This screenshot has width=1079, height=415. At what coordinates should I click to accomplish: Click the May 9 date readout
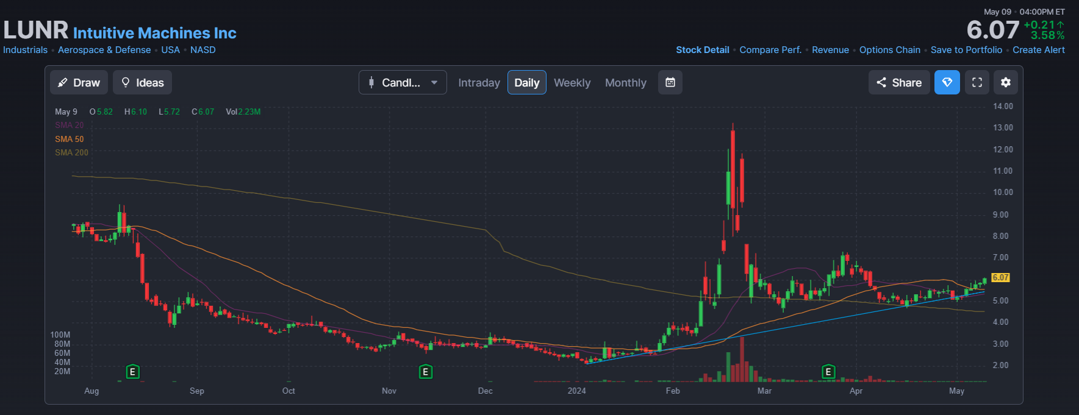point(66,112)
